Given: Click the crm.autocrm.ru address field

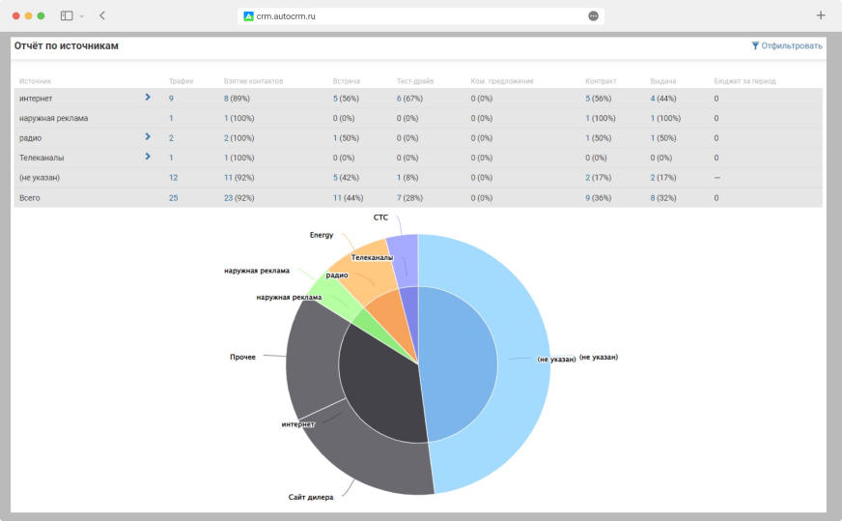Looking at the screenshot, I should coord(406,16).
